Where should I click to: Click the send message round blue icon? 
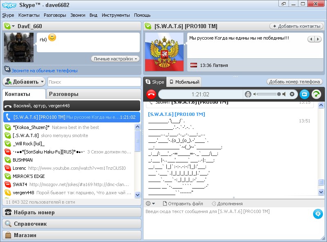point(317,213)
